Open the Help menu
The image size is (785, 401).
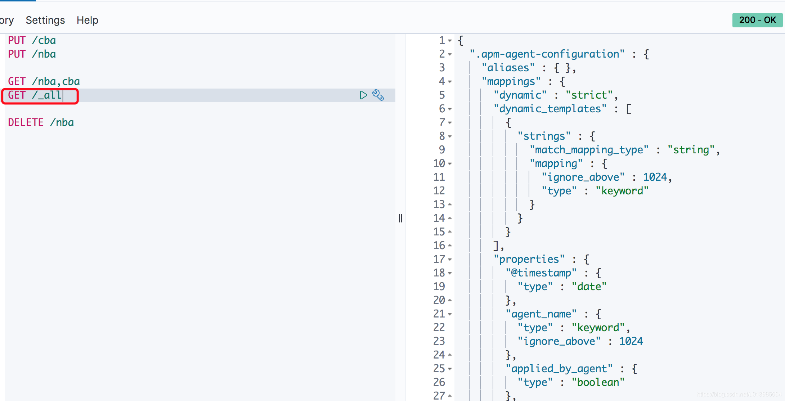88,20
